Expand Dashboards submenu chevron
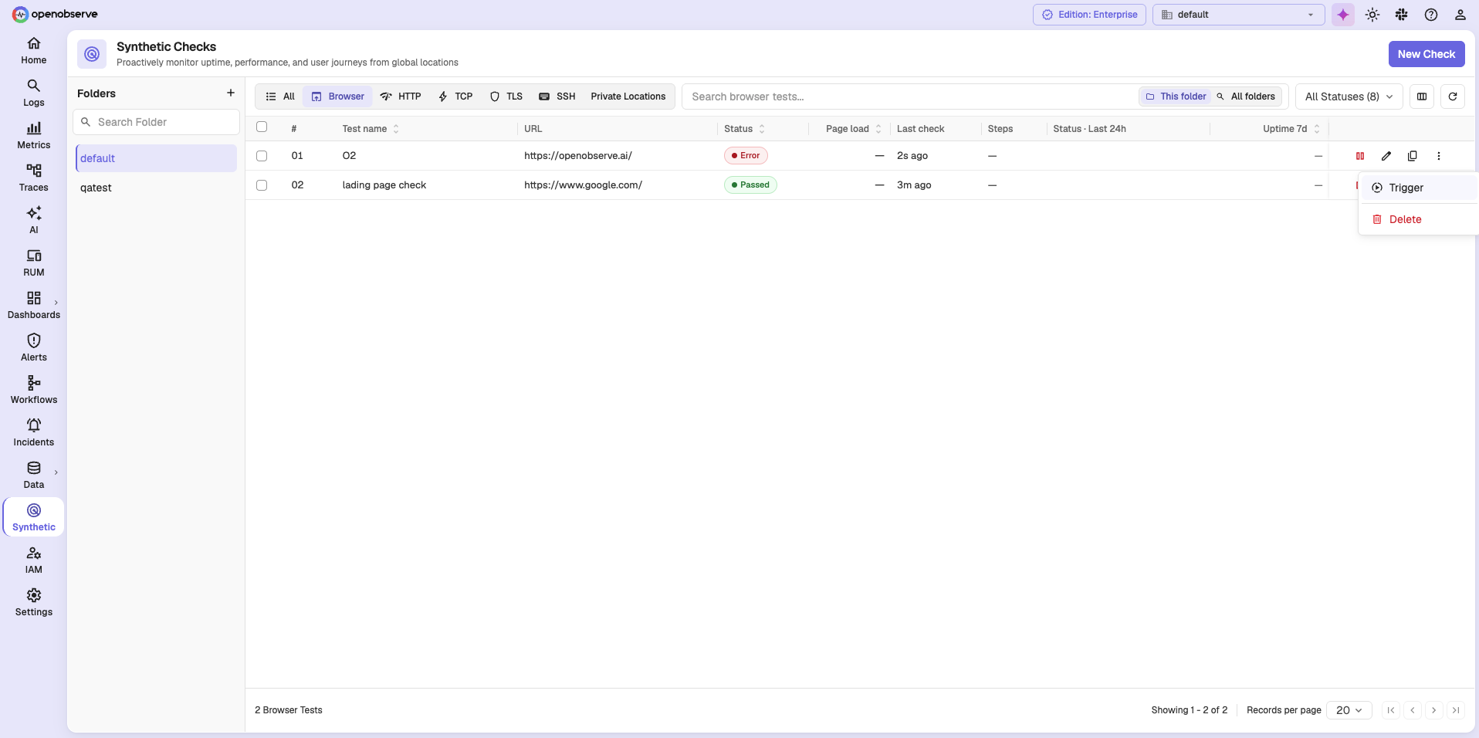1479x738 pixels. (x=56, y=303)
